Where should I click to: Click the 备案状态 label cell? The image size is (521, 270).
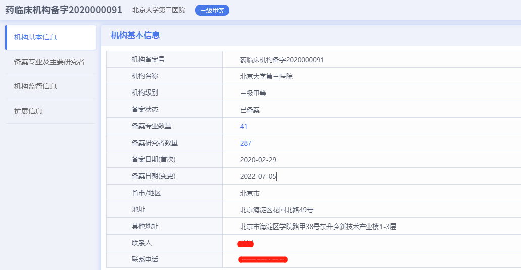[164, 109]
